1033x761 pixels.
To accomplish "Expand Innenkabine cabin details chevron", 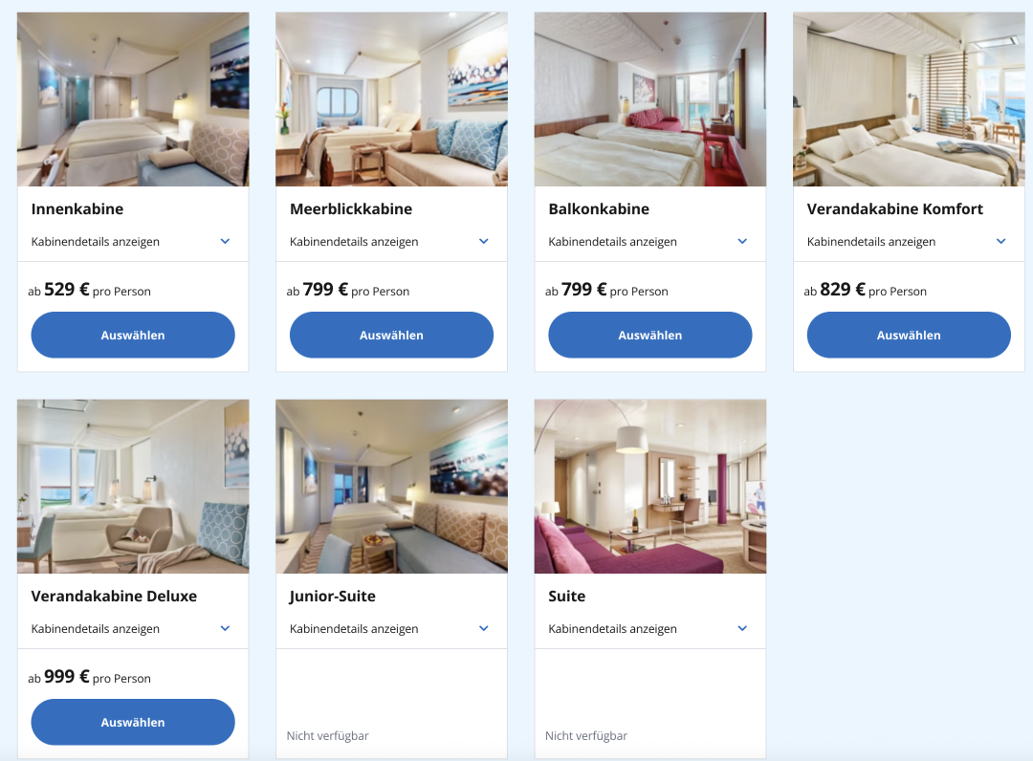I will (x=225, y=241).
